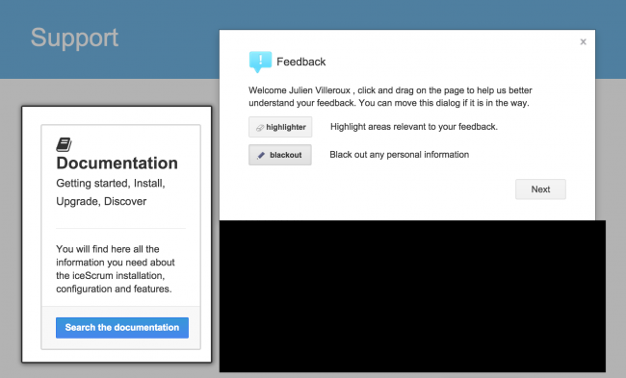This screenshot has height=378, width=626.
Task: Click the Documentation book icon
Action: pos(64,144)
